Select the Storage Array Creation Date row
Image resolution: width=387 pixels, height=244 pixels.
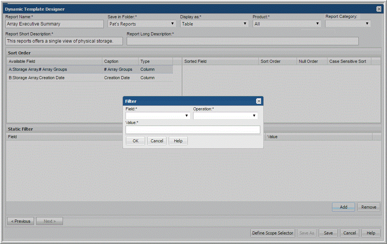pyautogui.click(x=90, y=78)
